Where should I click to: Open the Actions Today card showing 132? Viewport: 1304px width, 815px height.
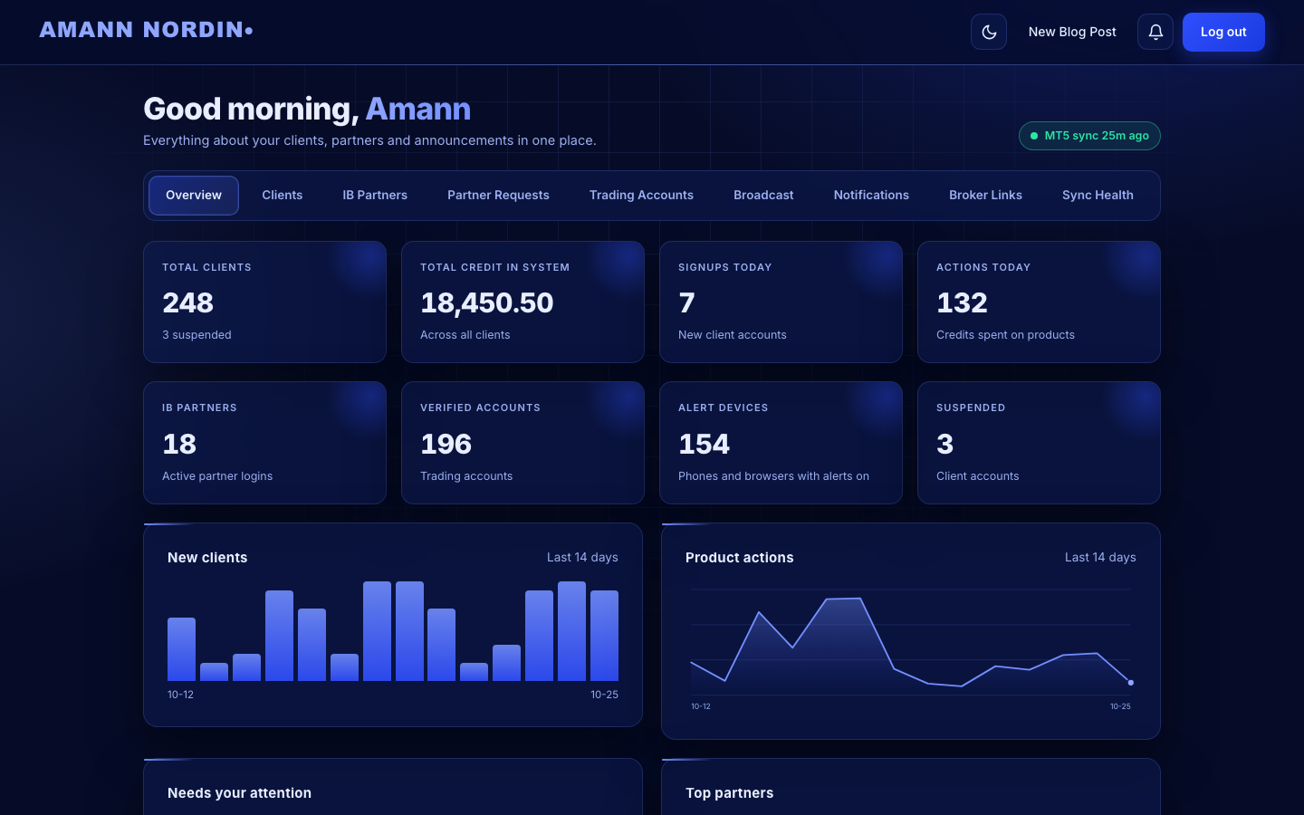point(1039,302)
